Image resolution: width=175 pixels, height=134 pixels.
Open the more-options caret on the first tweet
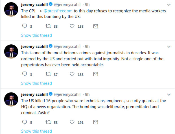[x=169, y=5]
